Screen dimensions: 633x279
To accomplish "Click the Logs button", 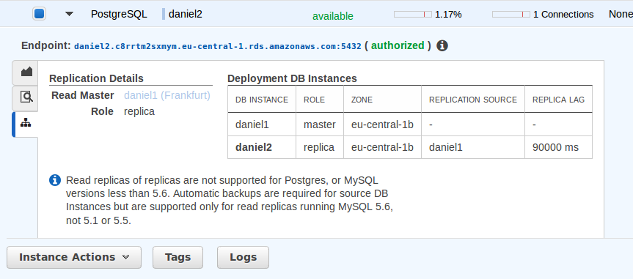I will coord(243,257).
